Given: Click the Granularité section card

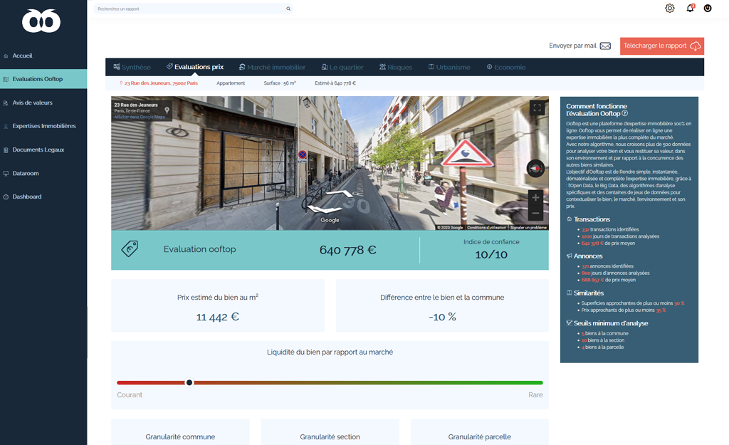Looking at the screenshot, I should 330,432.
